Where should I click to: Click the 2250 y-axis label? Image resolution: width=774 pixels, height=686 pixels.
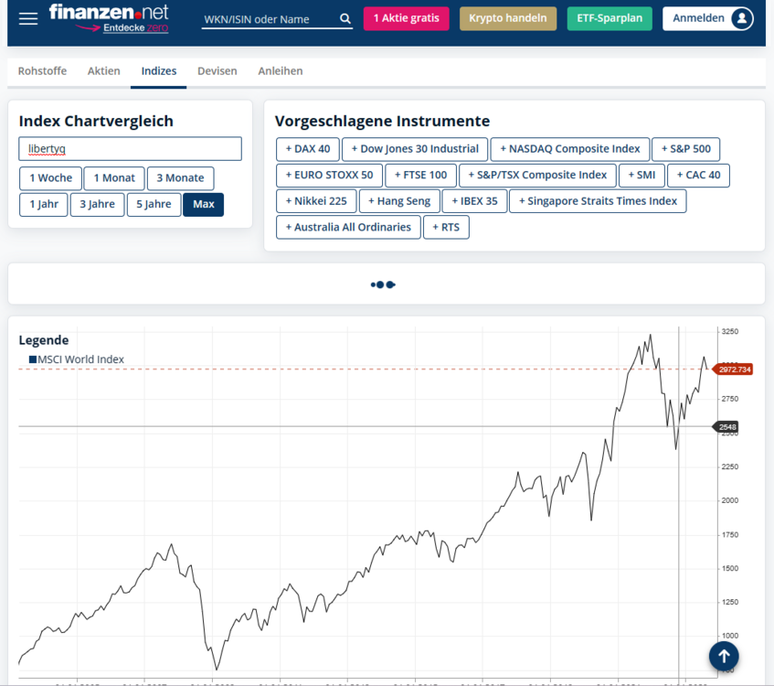729,466
